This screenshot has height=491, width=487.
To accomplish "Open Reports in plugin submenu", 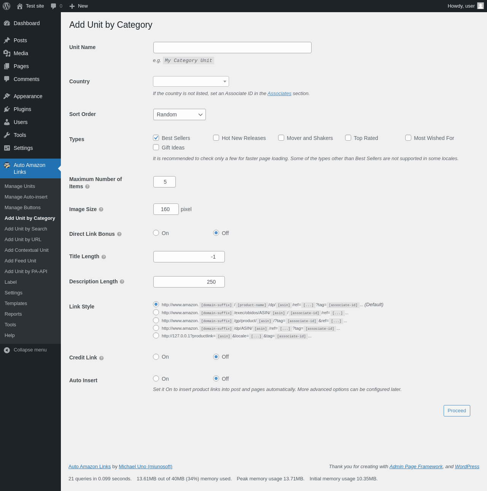I will click(x=13, y=314).
